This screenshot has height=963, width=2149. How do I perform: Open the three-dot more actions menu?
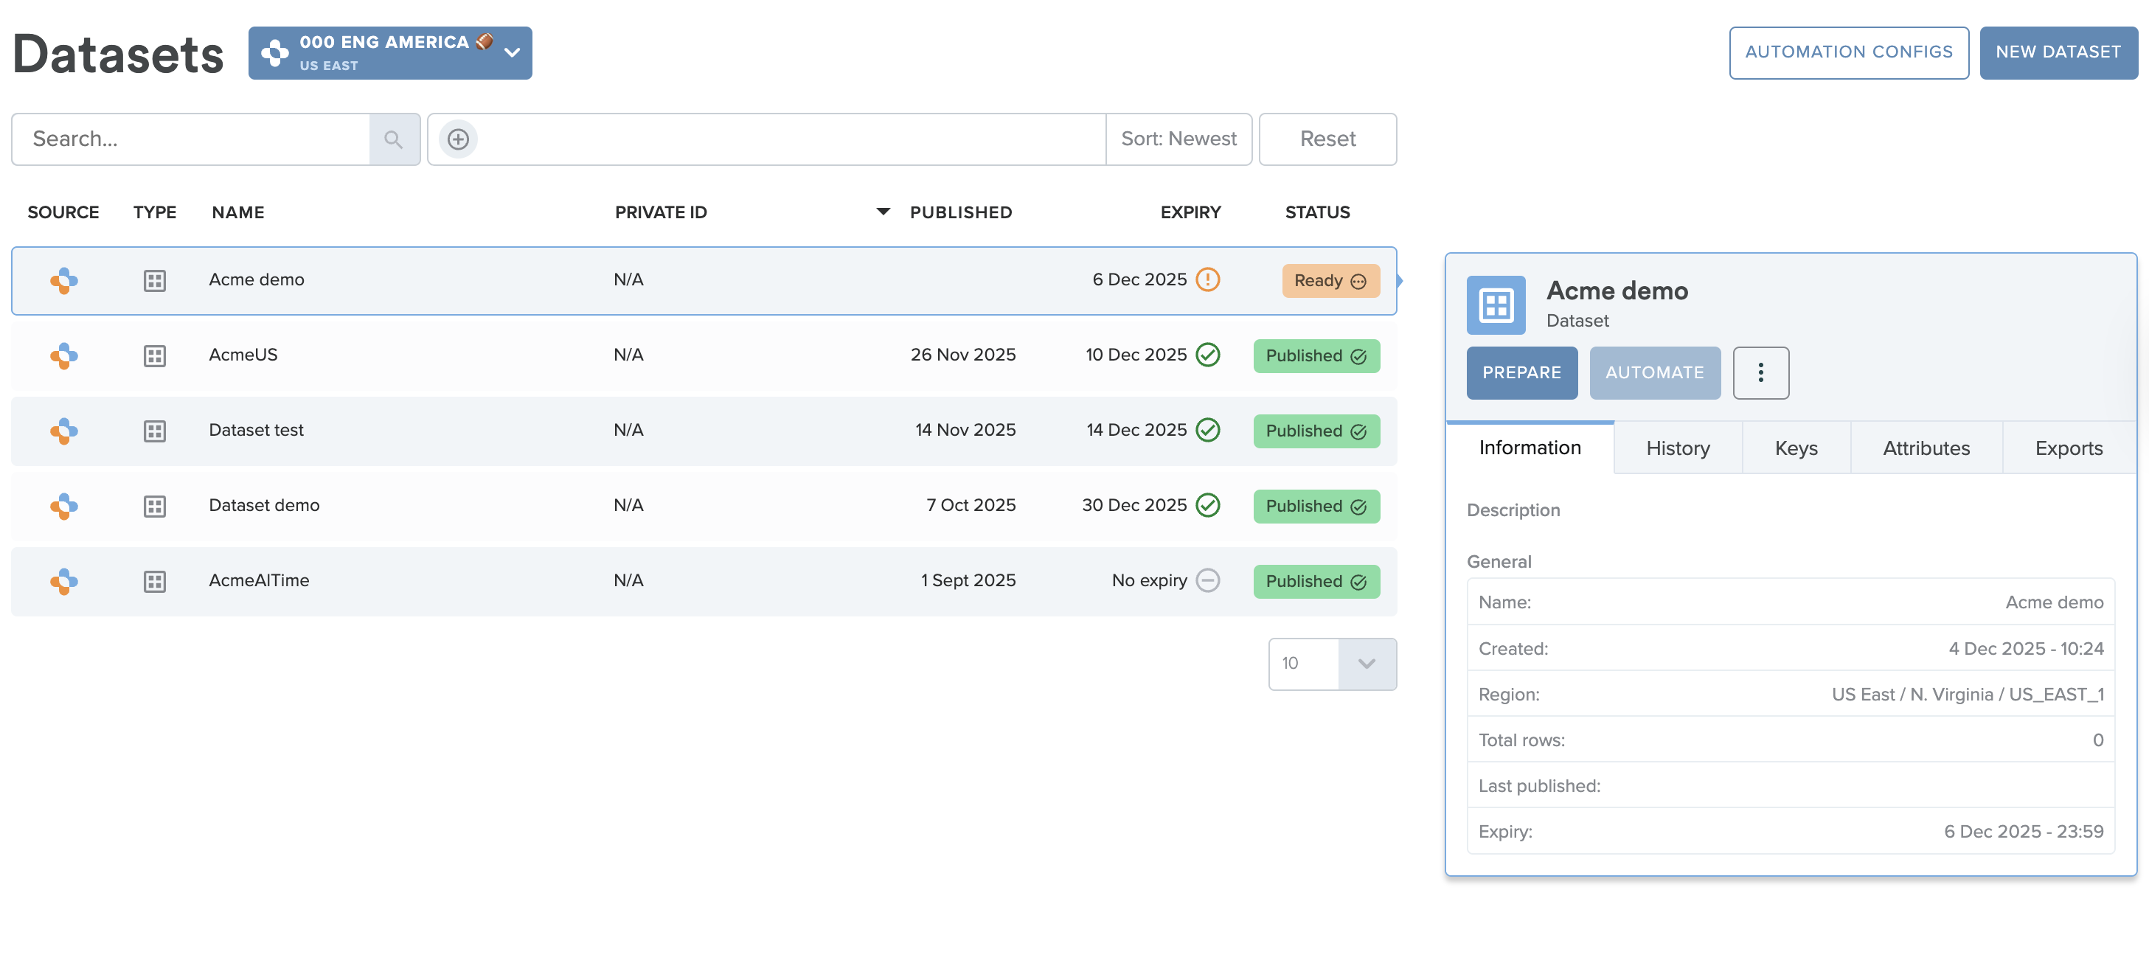1760,372
